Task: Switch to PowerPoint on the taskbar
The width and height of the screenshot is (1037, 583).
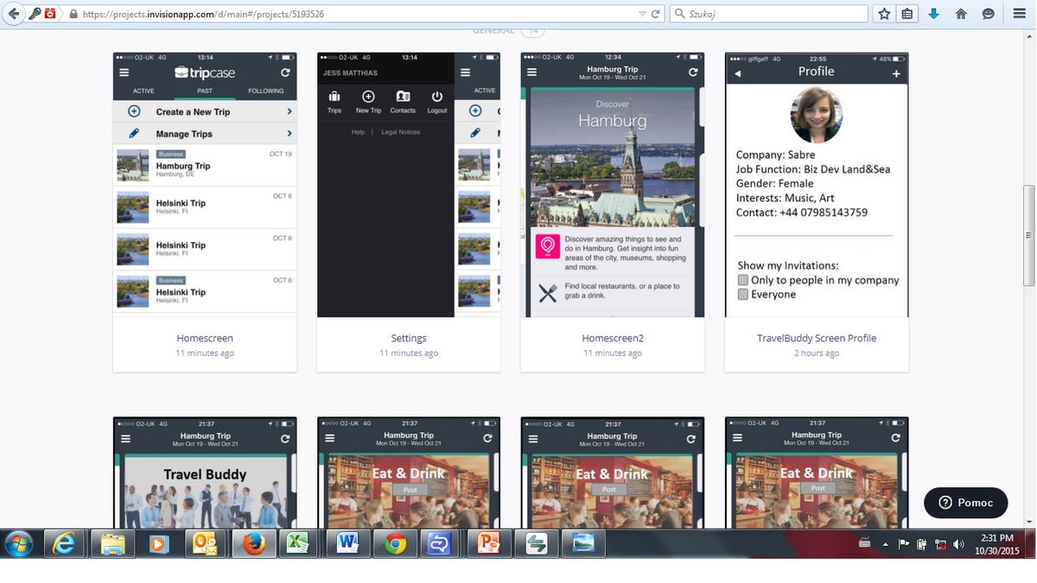Action: coord(489,543)
